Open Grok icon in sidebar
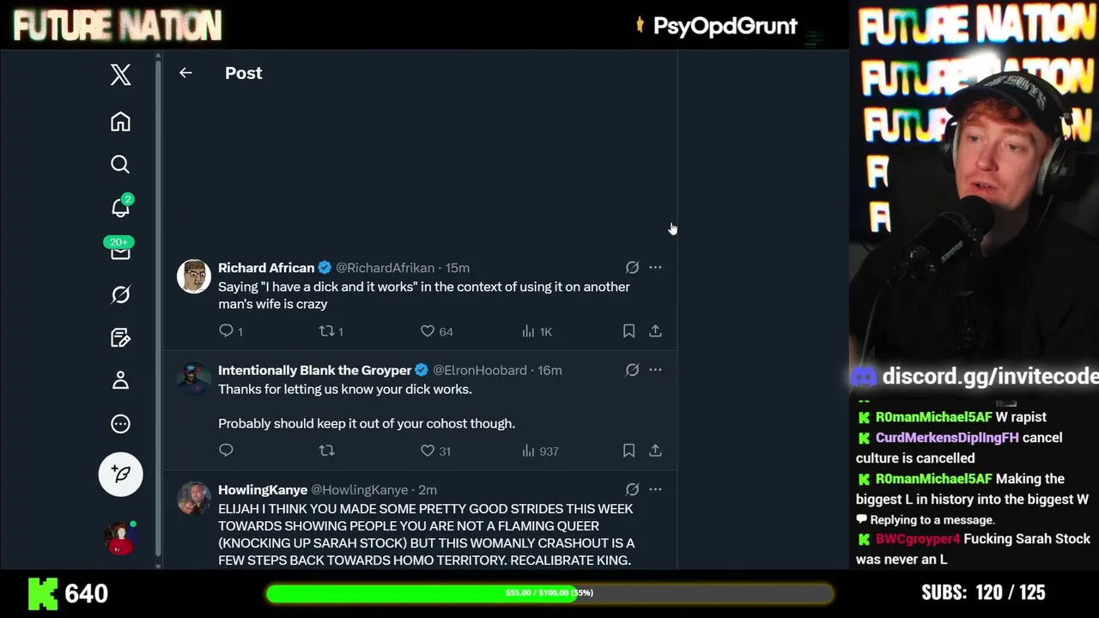This screenshot has height=618, width=1099. (x=120, y=294)
